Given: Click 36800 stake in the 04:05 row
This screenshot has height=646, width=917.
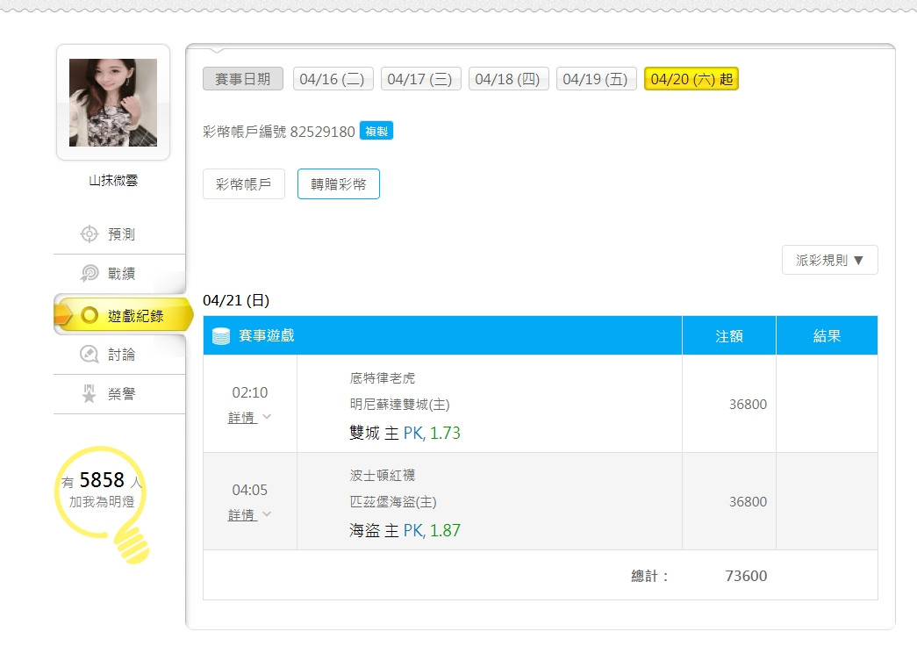Looking at the screenshot, I should 748,502.
